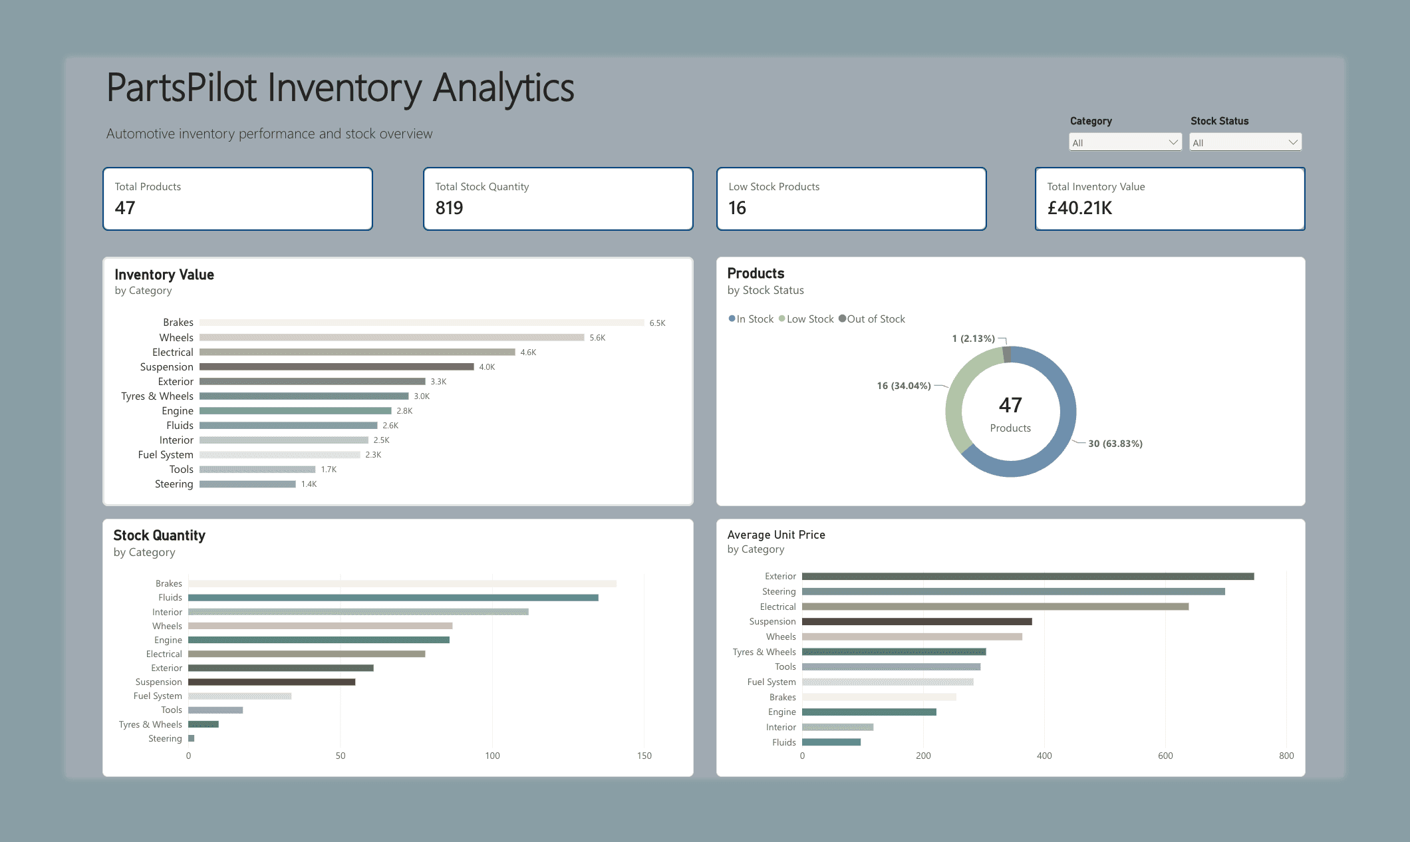Open the Stock Status filter dropdown
Image resolution: width=1410 pixels, height=842 pixels.
point(1245,142)
